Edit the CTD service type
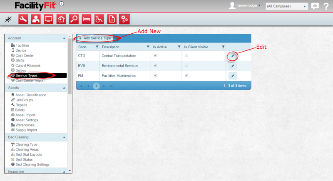This screenshot has width=333, height=181. [233, 56]
